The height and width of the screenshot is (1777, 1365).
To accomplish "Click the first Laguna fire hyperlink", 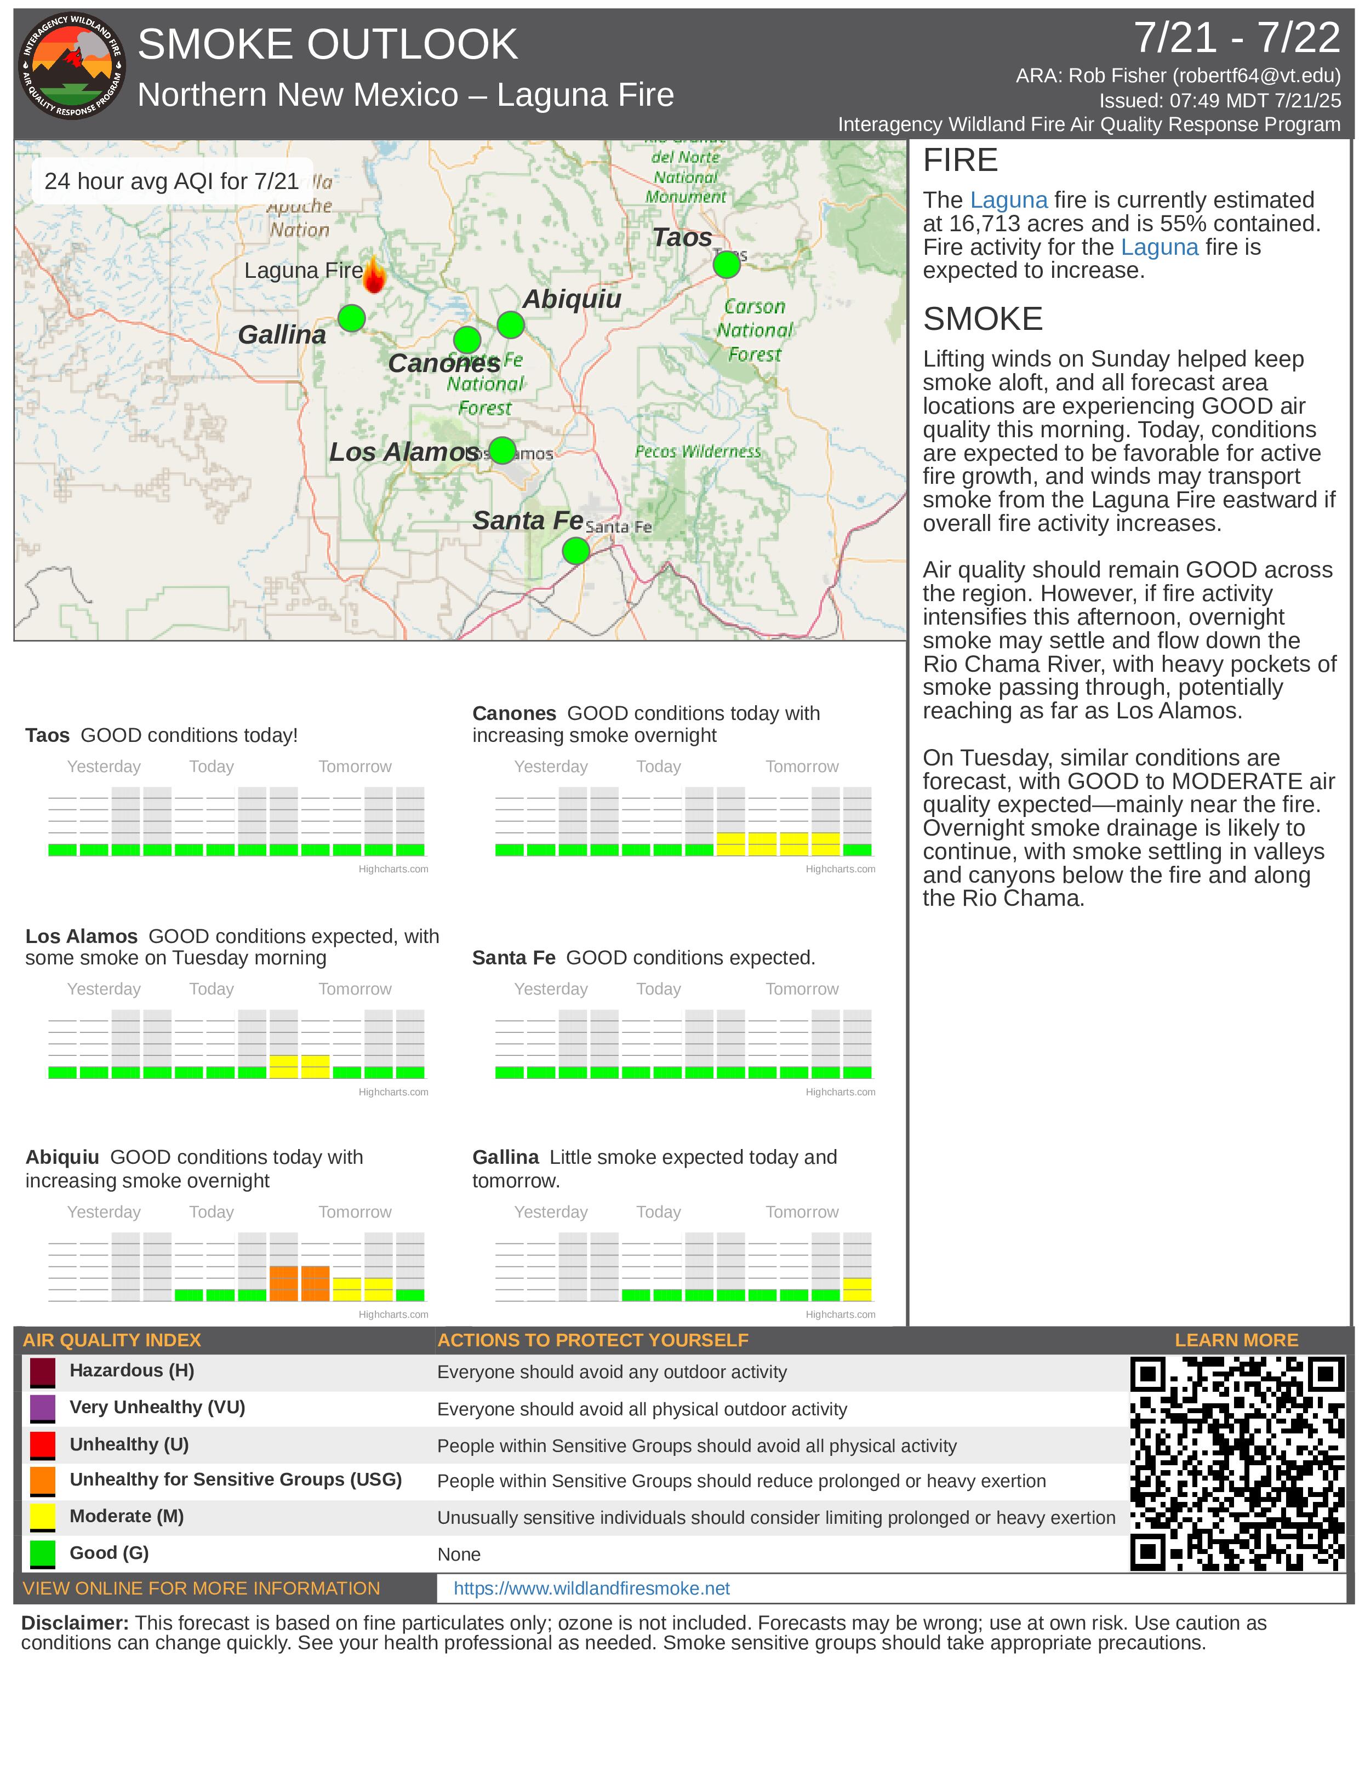I will 1008,200.
